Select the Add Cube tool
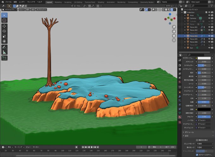This screenshot has height=157, width=215. pos(4,58)
